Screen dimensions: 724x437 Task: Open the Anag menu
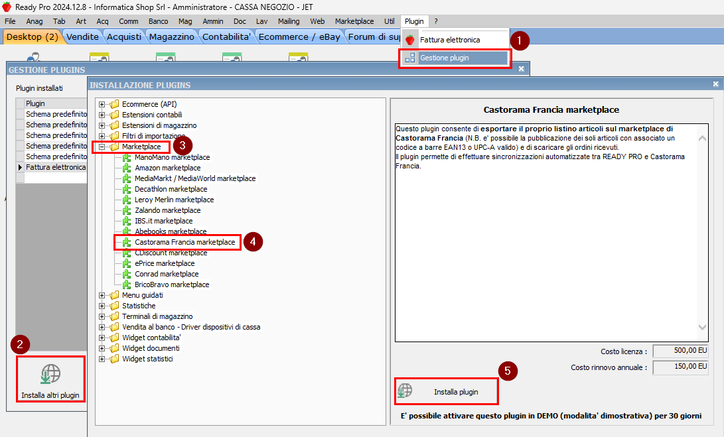[34, 21]
